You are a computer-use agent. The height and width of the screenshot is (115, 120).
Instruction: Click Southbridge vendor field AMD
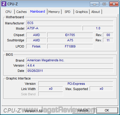pos(36,40)
